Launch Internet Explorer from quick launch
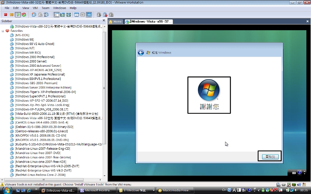The height and width of the screenshot is (194, 311). pos(29,191)
